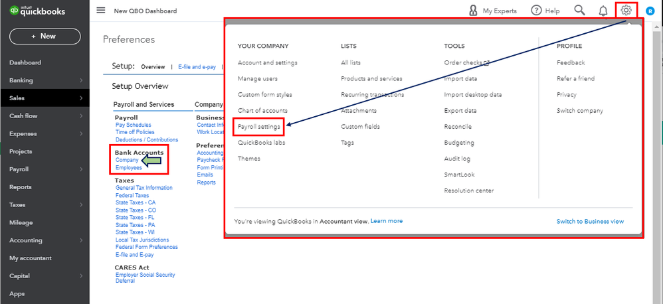
Task: Open Reports in the left sidebar
Action: (x=21, y=187)
